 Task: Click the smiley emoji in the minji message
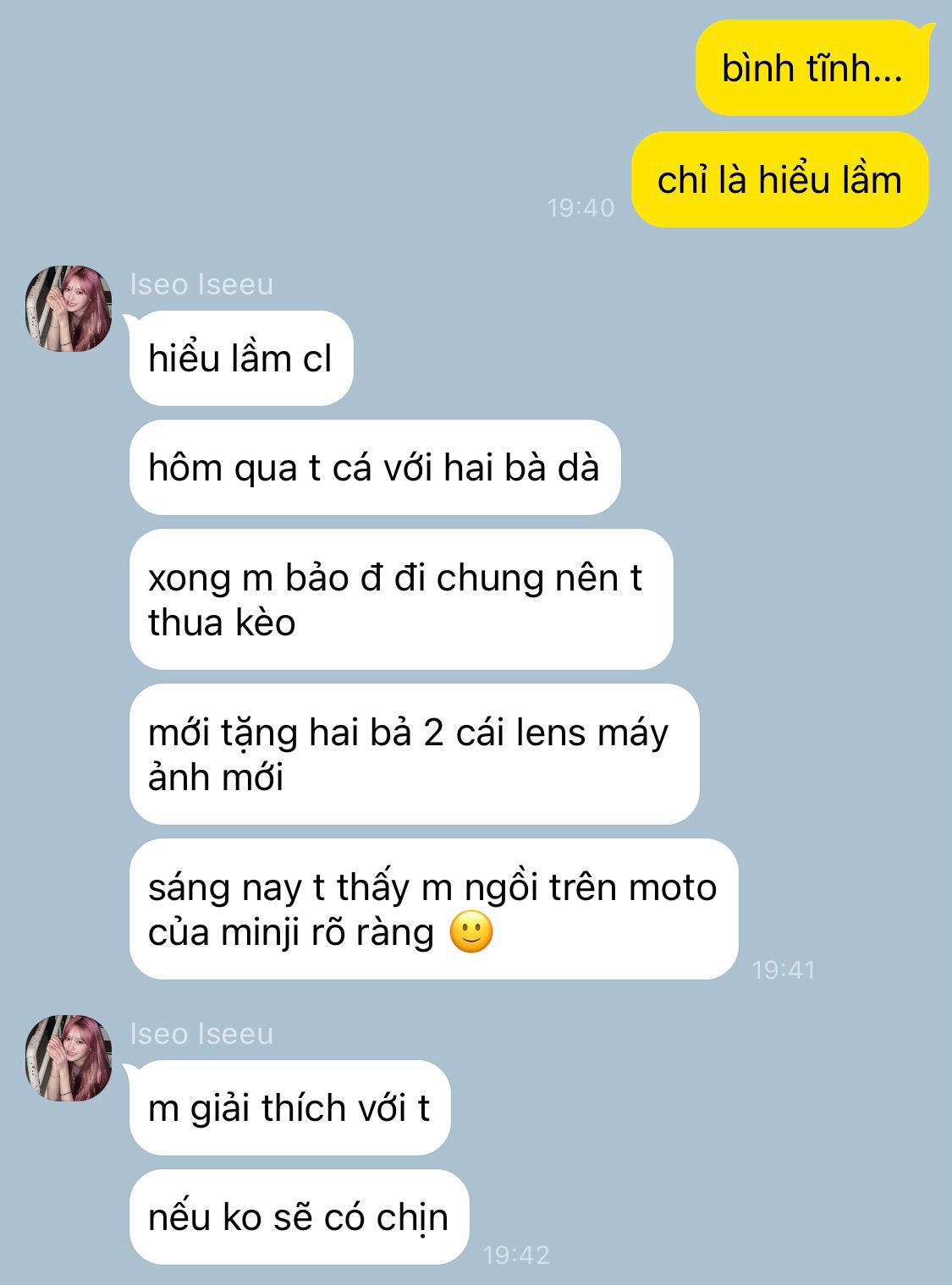tap(471, 932)
